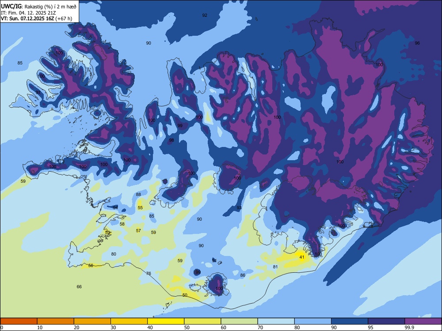Click the valid time 'VT: Sun. 07.12.2025 16Z'
The image size is (442, 331).
27,19
